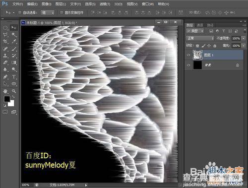The height and width of the screenshot is (188, 248).
Task: Select the Elliptical Marquee tool
Action: tap(5, 27)
